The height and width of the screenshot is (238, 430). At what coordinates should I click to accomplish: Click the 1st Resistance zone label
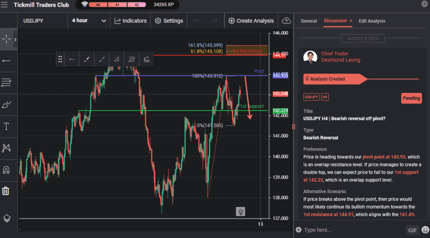pyautogui.click(x=247, y=51)
